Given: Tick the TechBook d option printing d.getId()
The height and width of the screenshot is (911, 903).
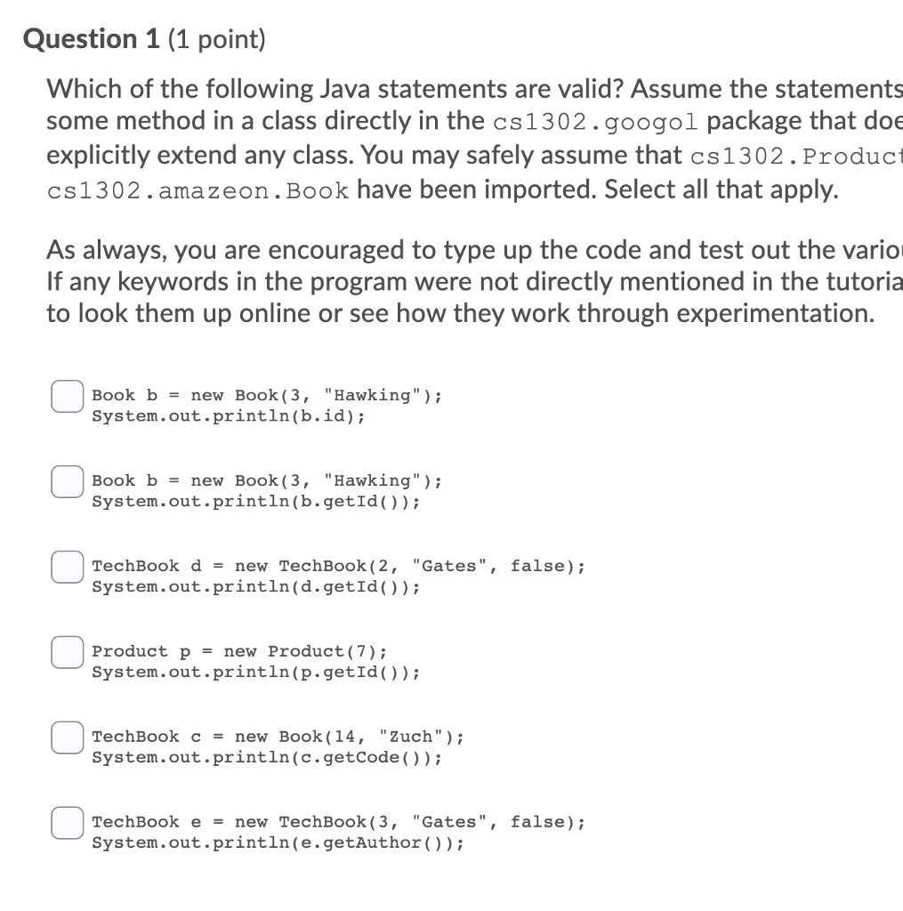Looking at the screenshot, I should tap(67, 567).
